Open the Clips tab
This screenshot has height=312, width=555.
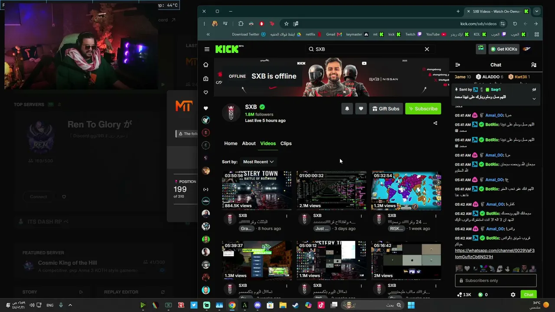pos(286,143)
